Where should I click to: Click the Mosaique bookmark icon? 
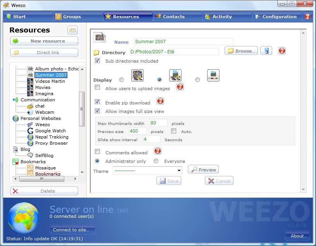tap(30, 168)
